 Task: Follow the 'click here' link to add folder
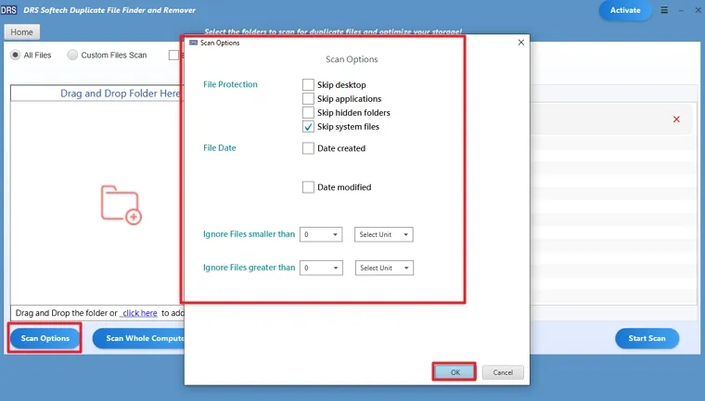(139, 313)
